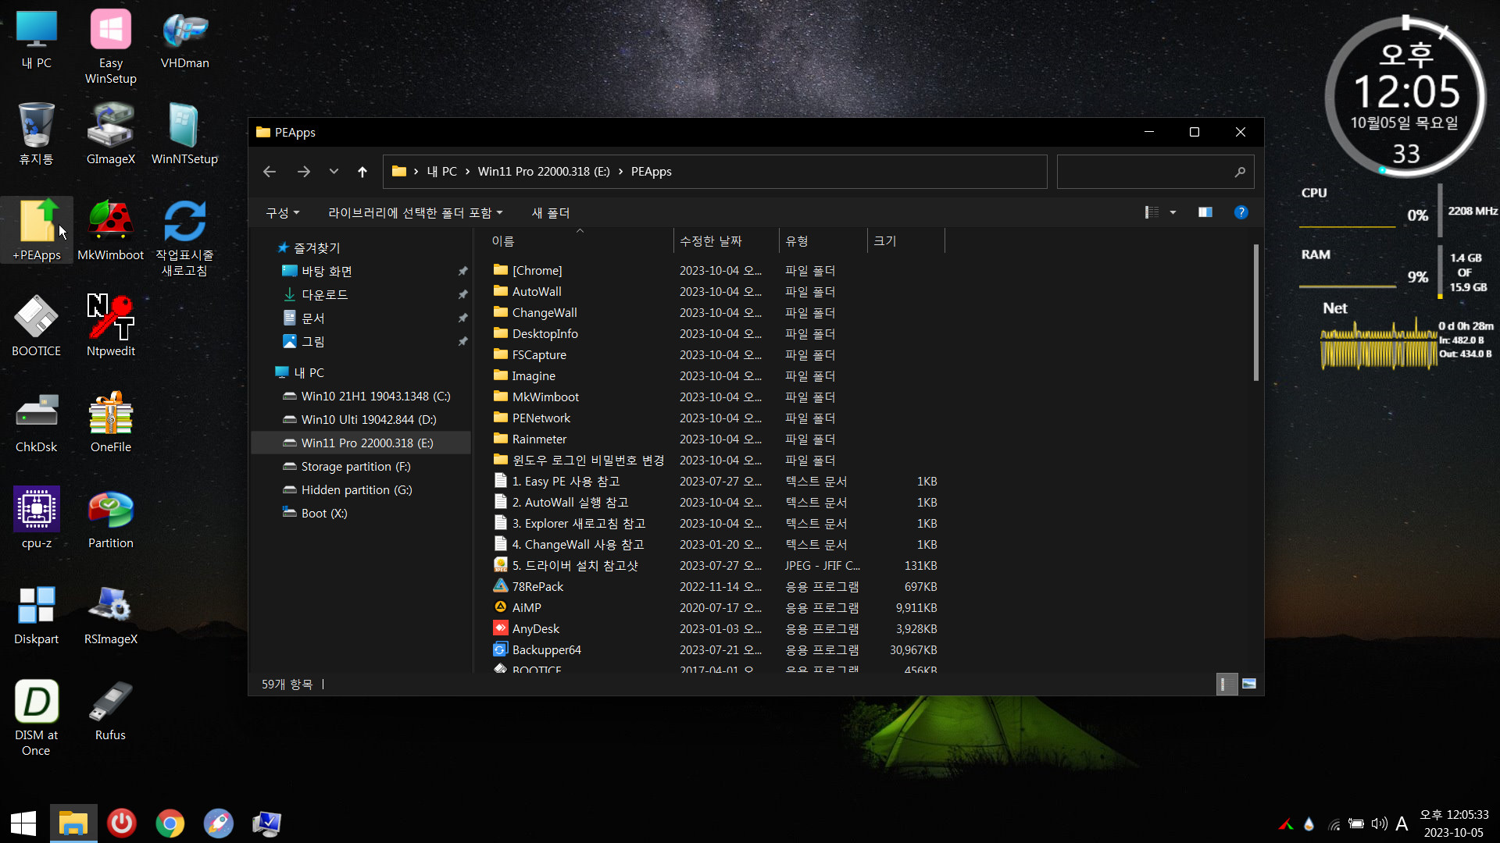Image resolution: width=1500 pixels, height=843 pixels.
Task: Click Win11 Pro 22000.318 (E:) breadcrumb
Action: click(544, 172)
